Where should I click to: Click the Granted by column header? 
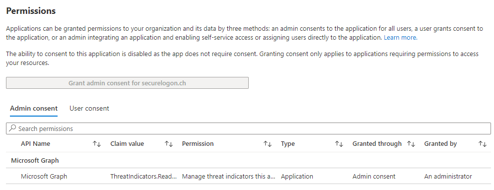440,144
